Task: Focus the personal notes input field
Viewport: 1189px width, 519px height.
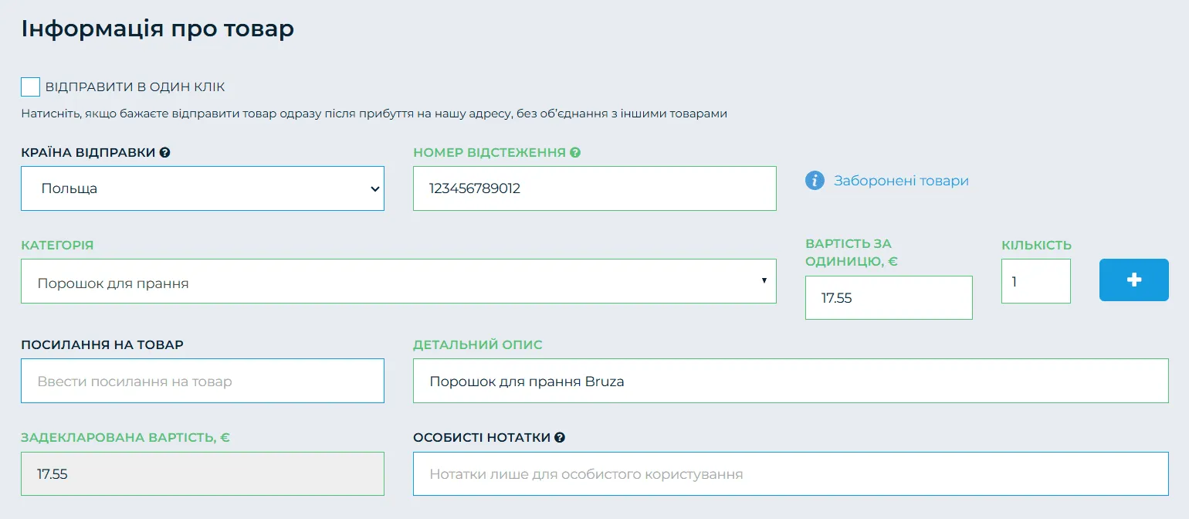Action: (x=790, y=473)
